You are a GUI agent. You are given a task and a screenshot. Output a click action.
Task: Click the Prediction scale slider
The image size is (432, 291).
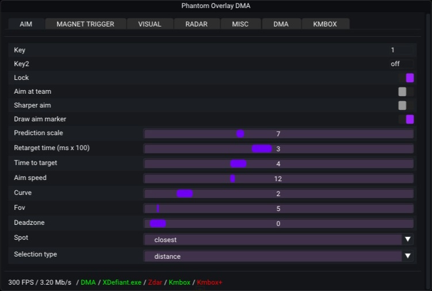278,134
